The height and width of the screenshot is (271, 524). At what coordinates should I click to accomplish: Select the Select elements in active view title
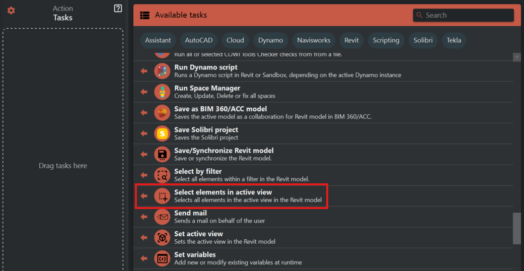223,192
